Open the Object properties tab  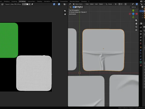(x=141, y=47)
